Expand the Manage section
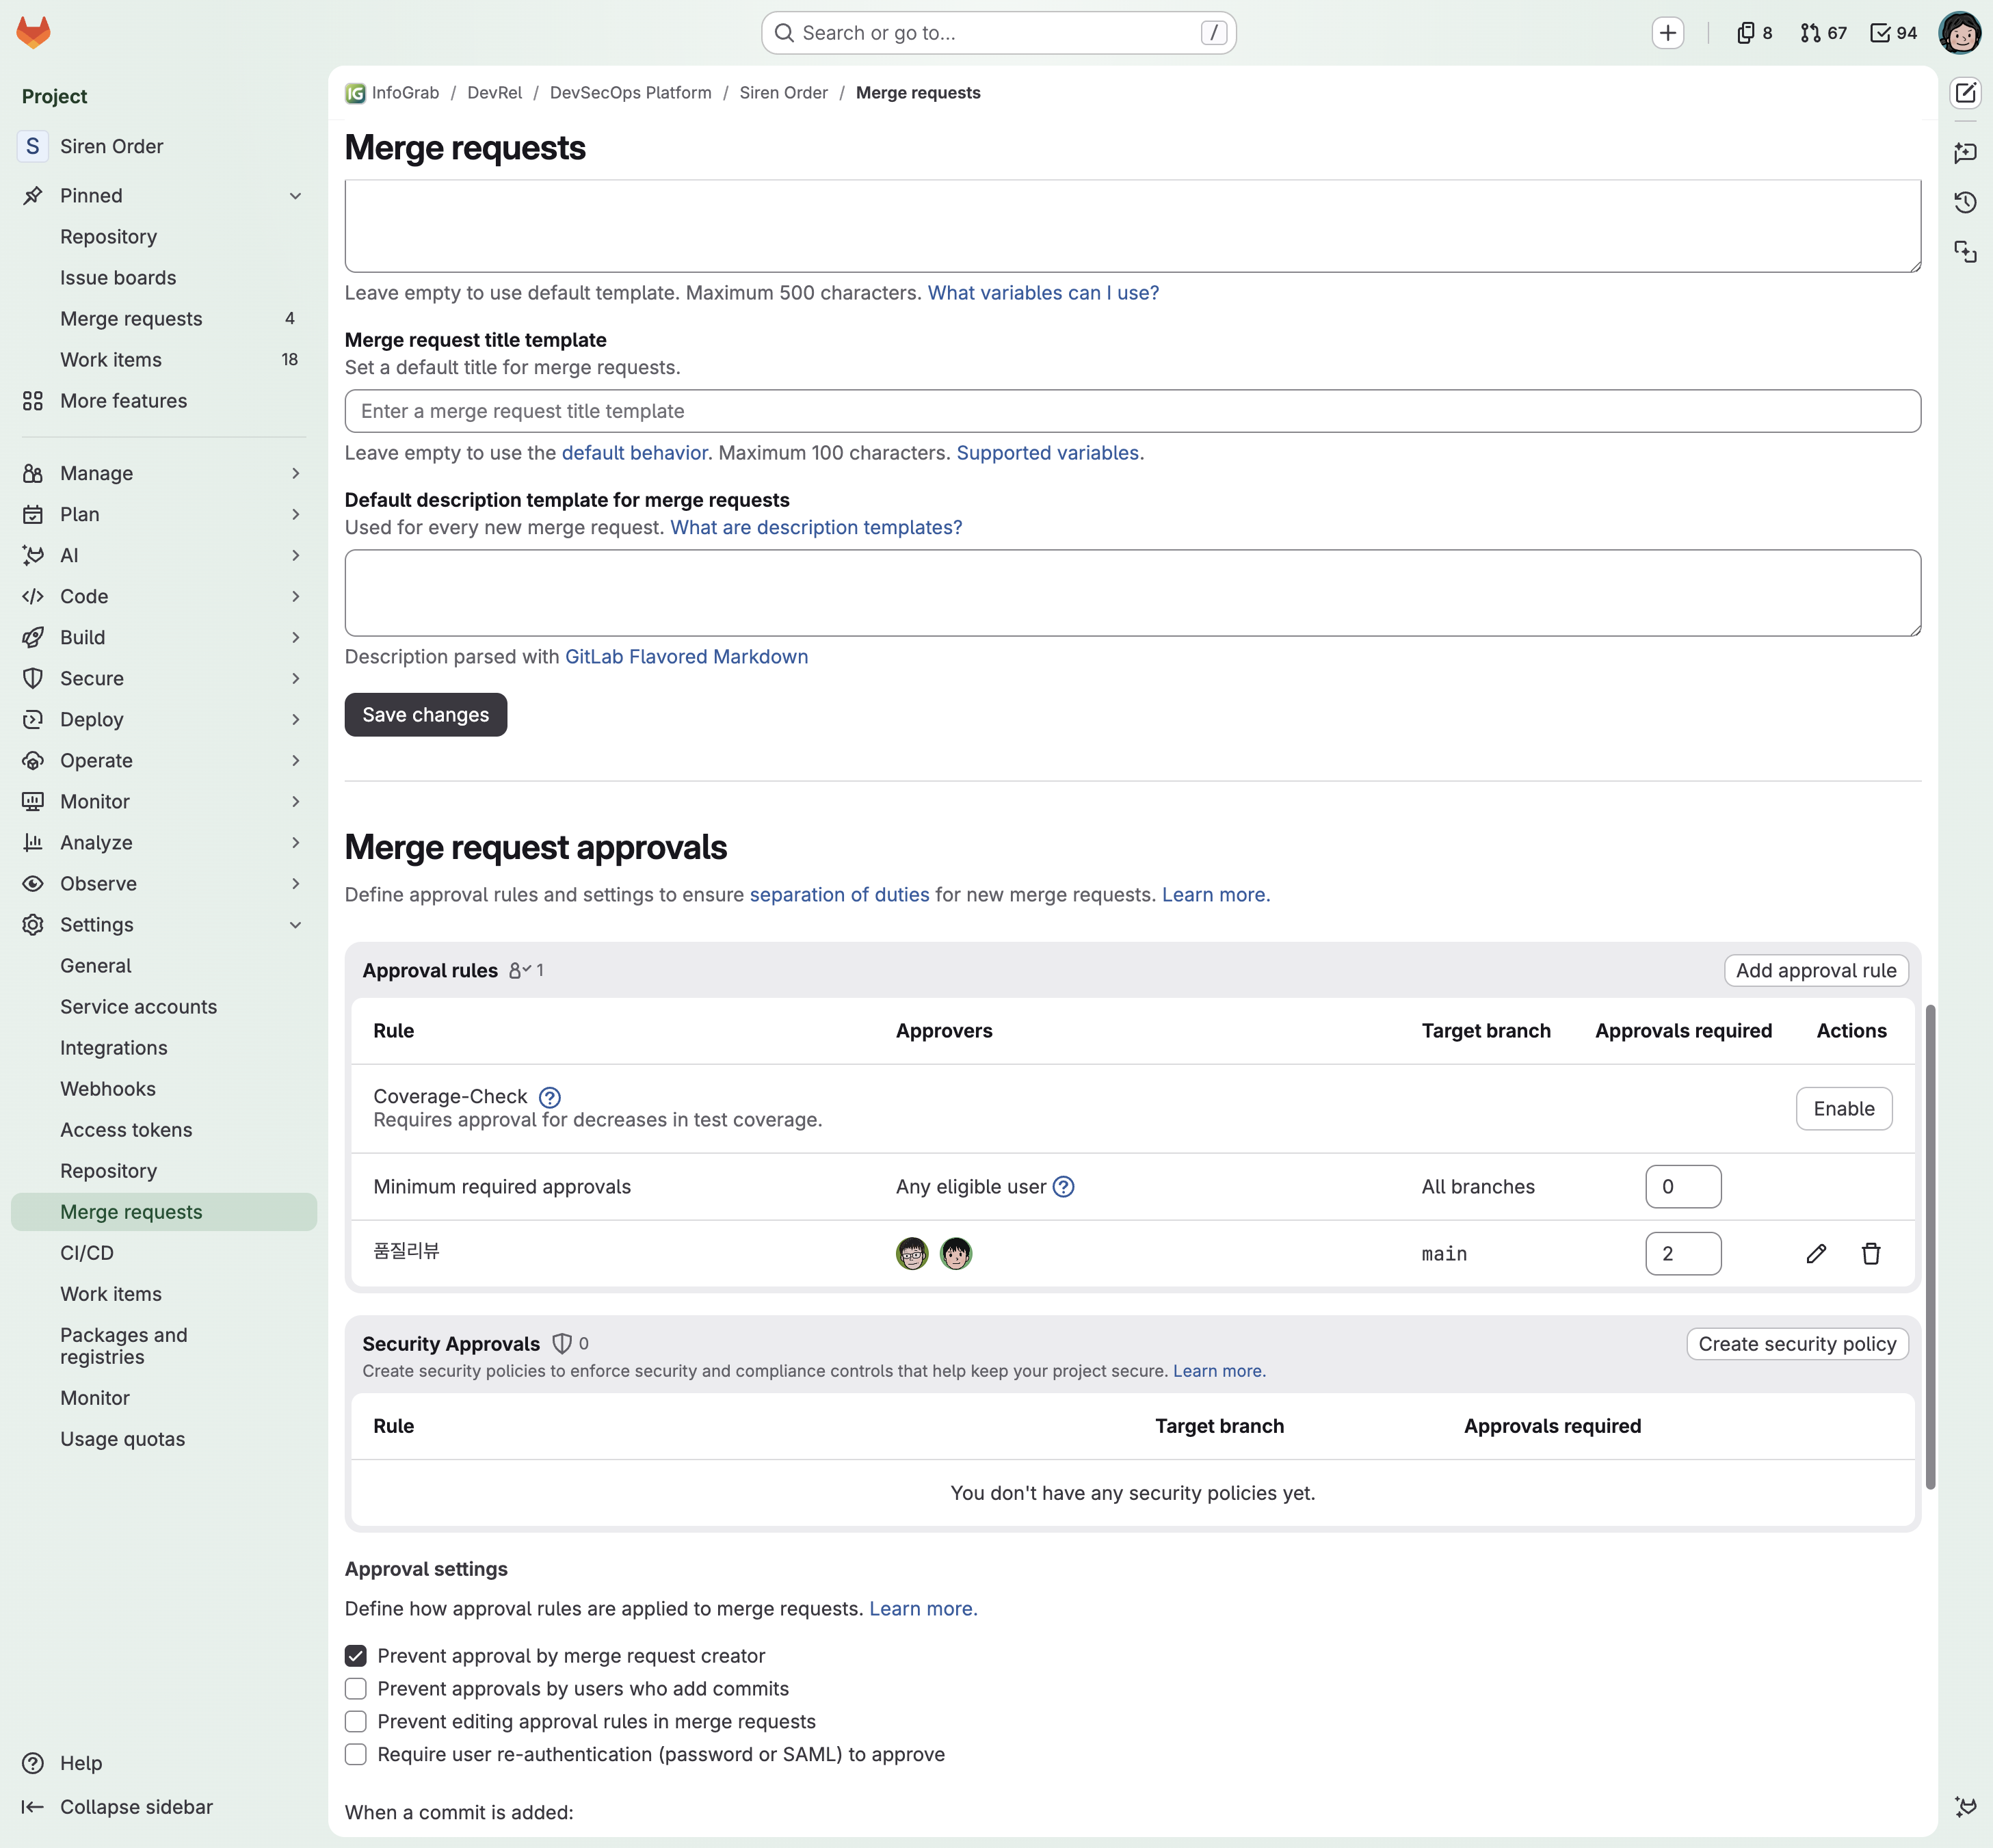 (x=164, y=473)
